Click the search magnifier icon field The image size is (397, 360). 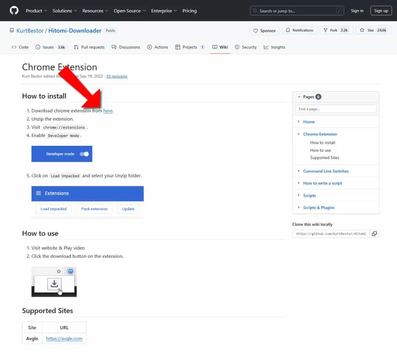[x=297, y=10]
